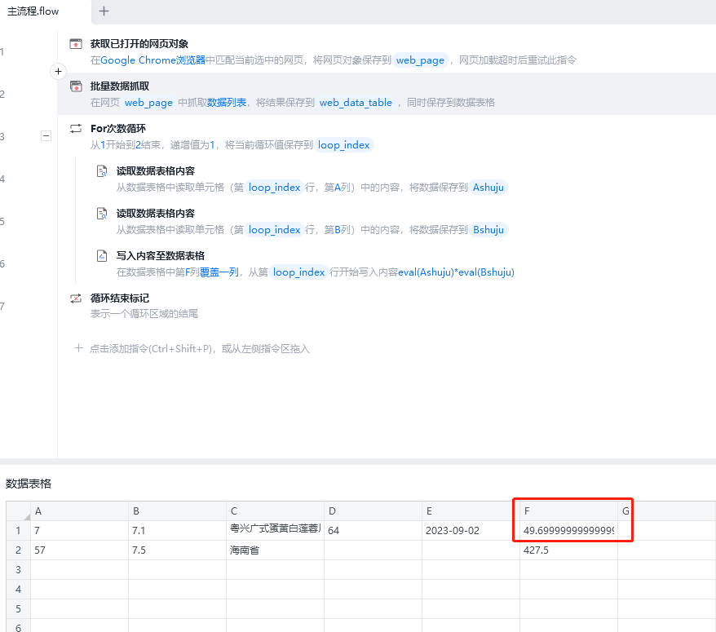
Task: Switch to the 主流程.flow tab
Action: point(33,11)
